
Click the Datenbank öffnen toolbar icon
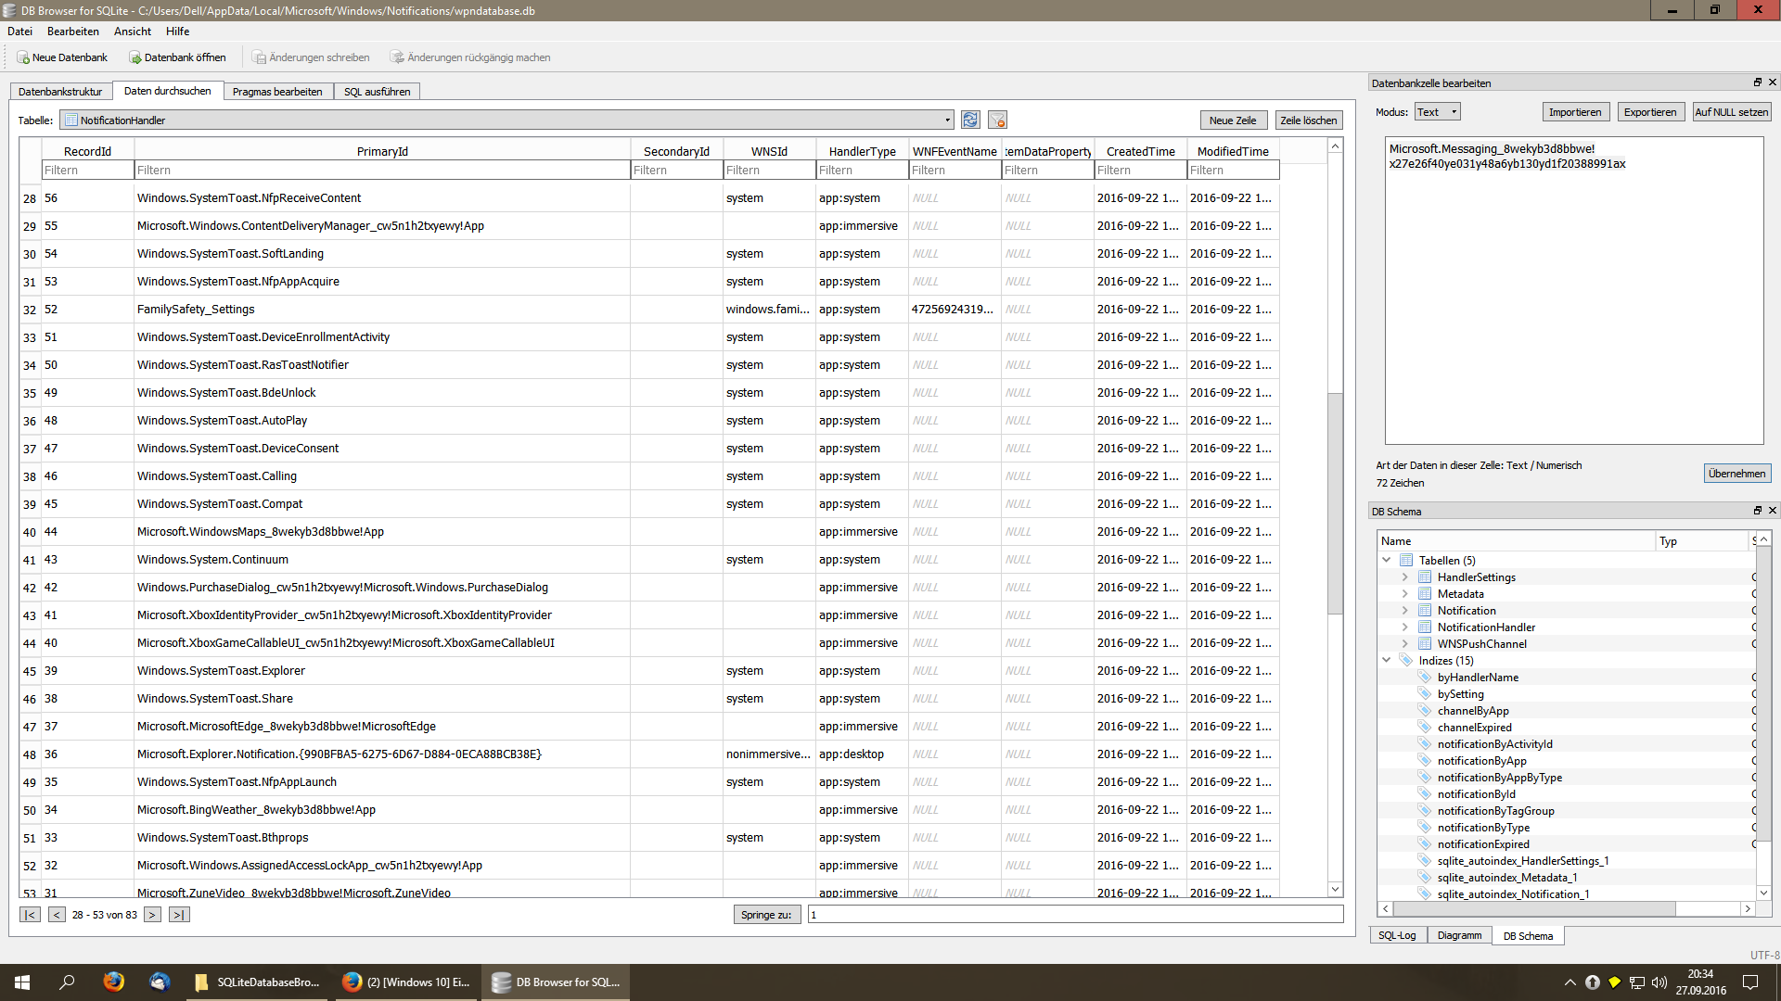(135, 57)
